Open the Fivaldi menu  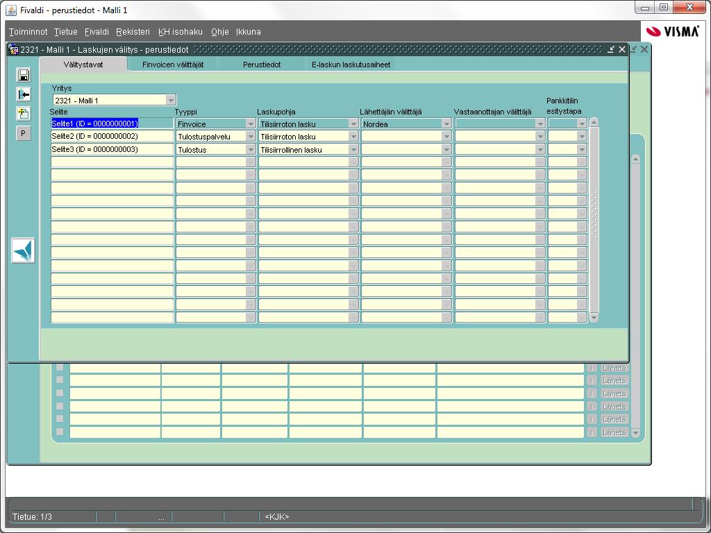(x=97, y=32)
